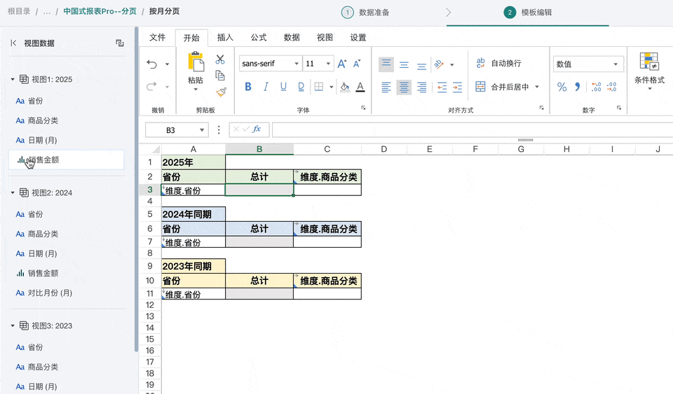
Task: Collapse the 视图3: 2023 tree node
Action: click(13, 326)
